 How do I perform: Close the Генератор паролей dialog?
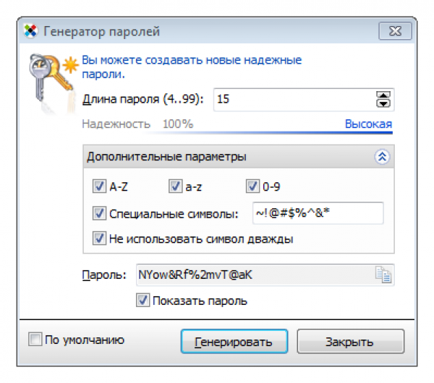(x=395, y=31)
